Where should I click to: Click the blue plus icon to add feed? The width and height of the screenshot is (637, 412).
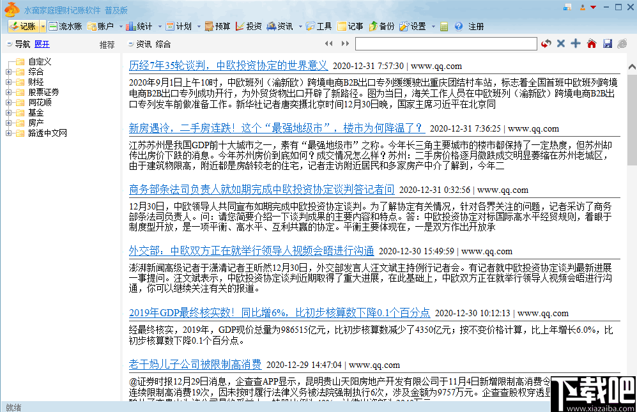[x=575, y=43]
